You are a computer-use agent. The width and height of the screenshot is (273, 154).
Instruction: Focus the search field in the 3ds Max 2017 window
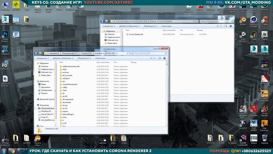click(x=151, y=53)
